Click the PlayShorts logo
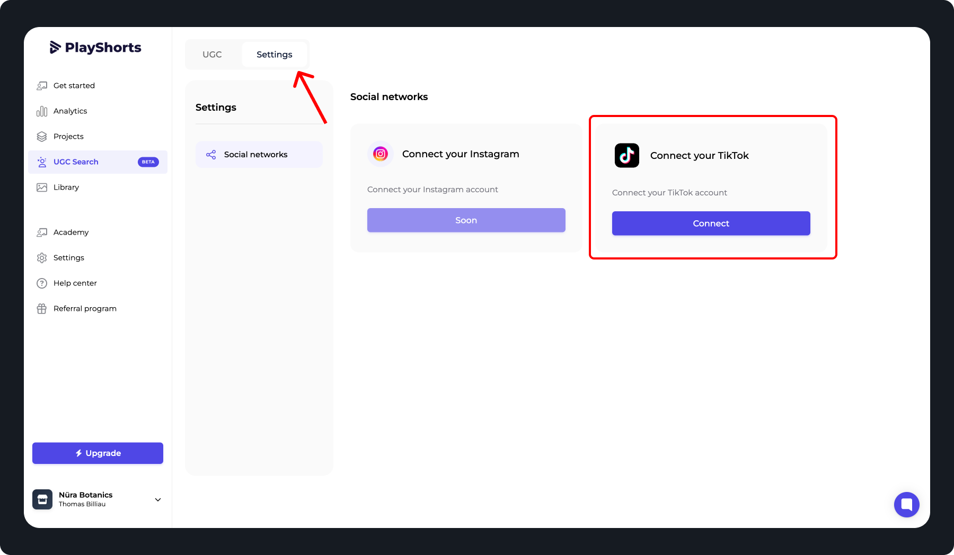 pos(96,48)
